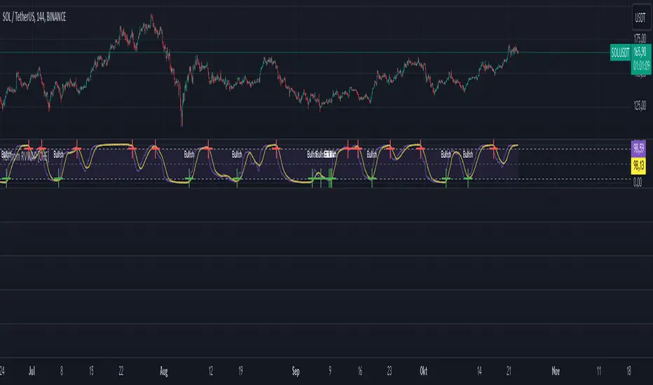Click the rightmost red cross marker on oscillator
The image size is (653, 385).
tap(494, 148)
